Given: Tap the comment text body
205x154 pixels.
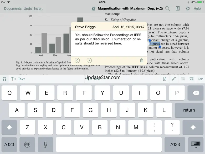Looking at the screenshot, I should tap(108, 39).
